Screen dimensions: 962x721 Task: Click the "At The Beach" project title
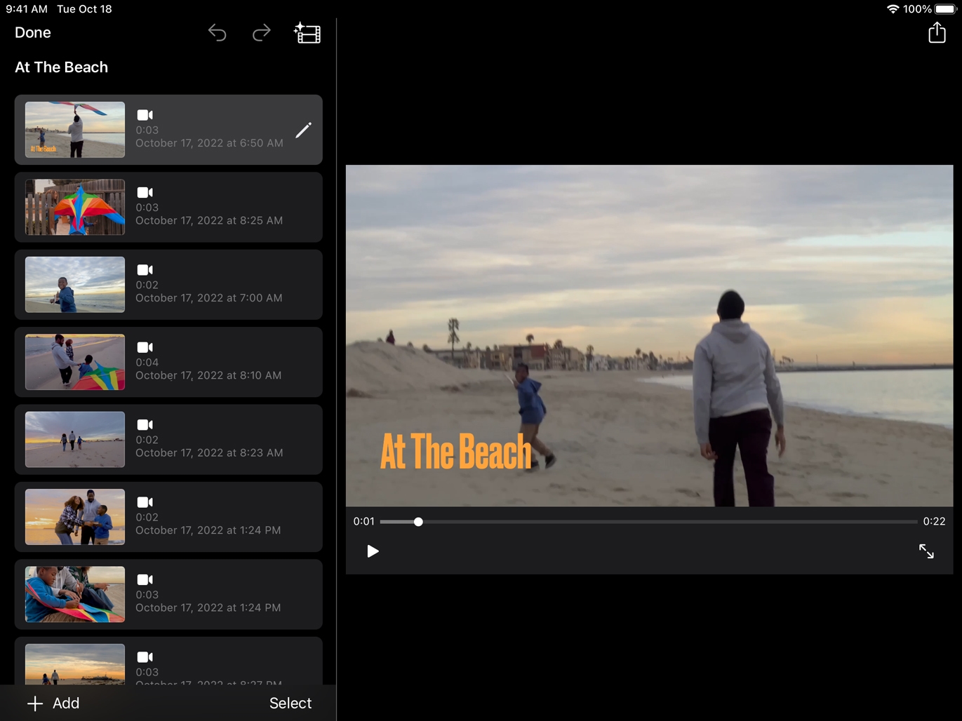point(62,67)
